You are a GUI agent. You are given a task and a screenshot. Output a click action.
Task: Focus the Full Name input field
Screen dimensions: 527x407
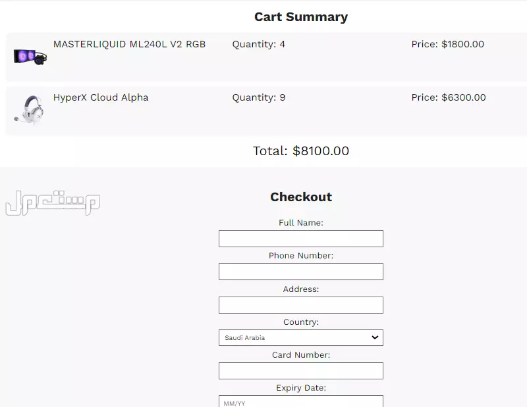pos(300,239)
